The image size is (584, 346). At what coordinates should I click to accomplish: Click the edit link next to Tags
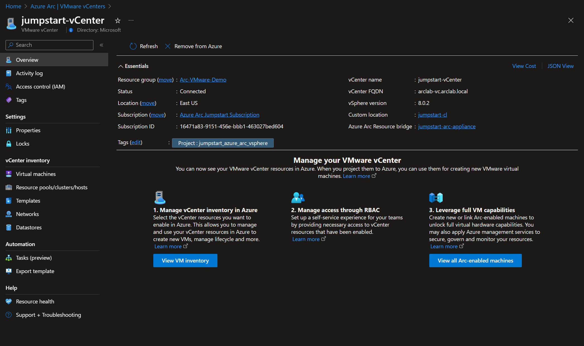coord(136,142)
